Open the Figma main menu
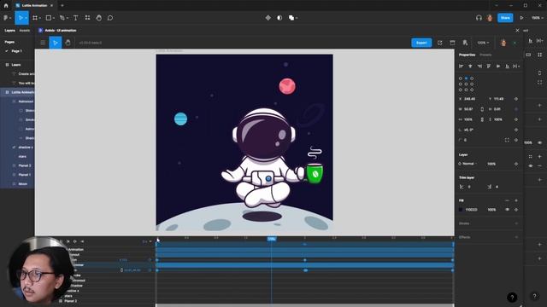 click(6, 18)
